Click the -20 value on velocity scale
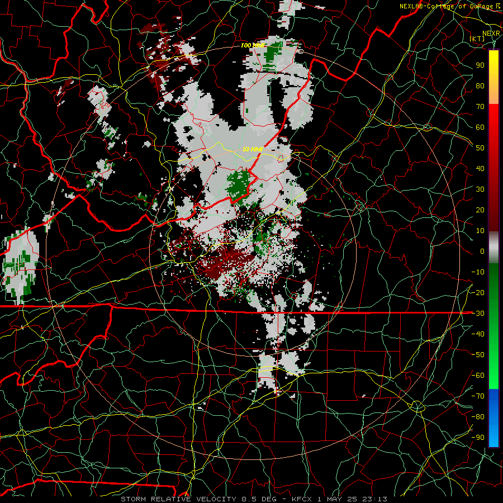 [x=478, y=292]
